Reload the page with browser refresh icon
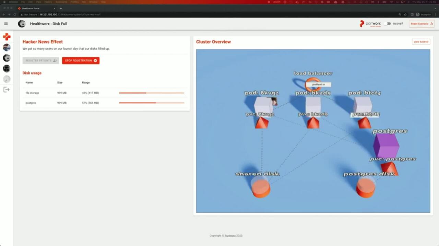This screenshot has height=246, width=439. pyautogui.click(x=15, y=14)
